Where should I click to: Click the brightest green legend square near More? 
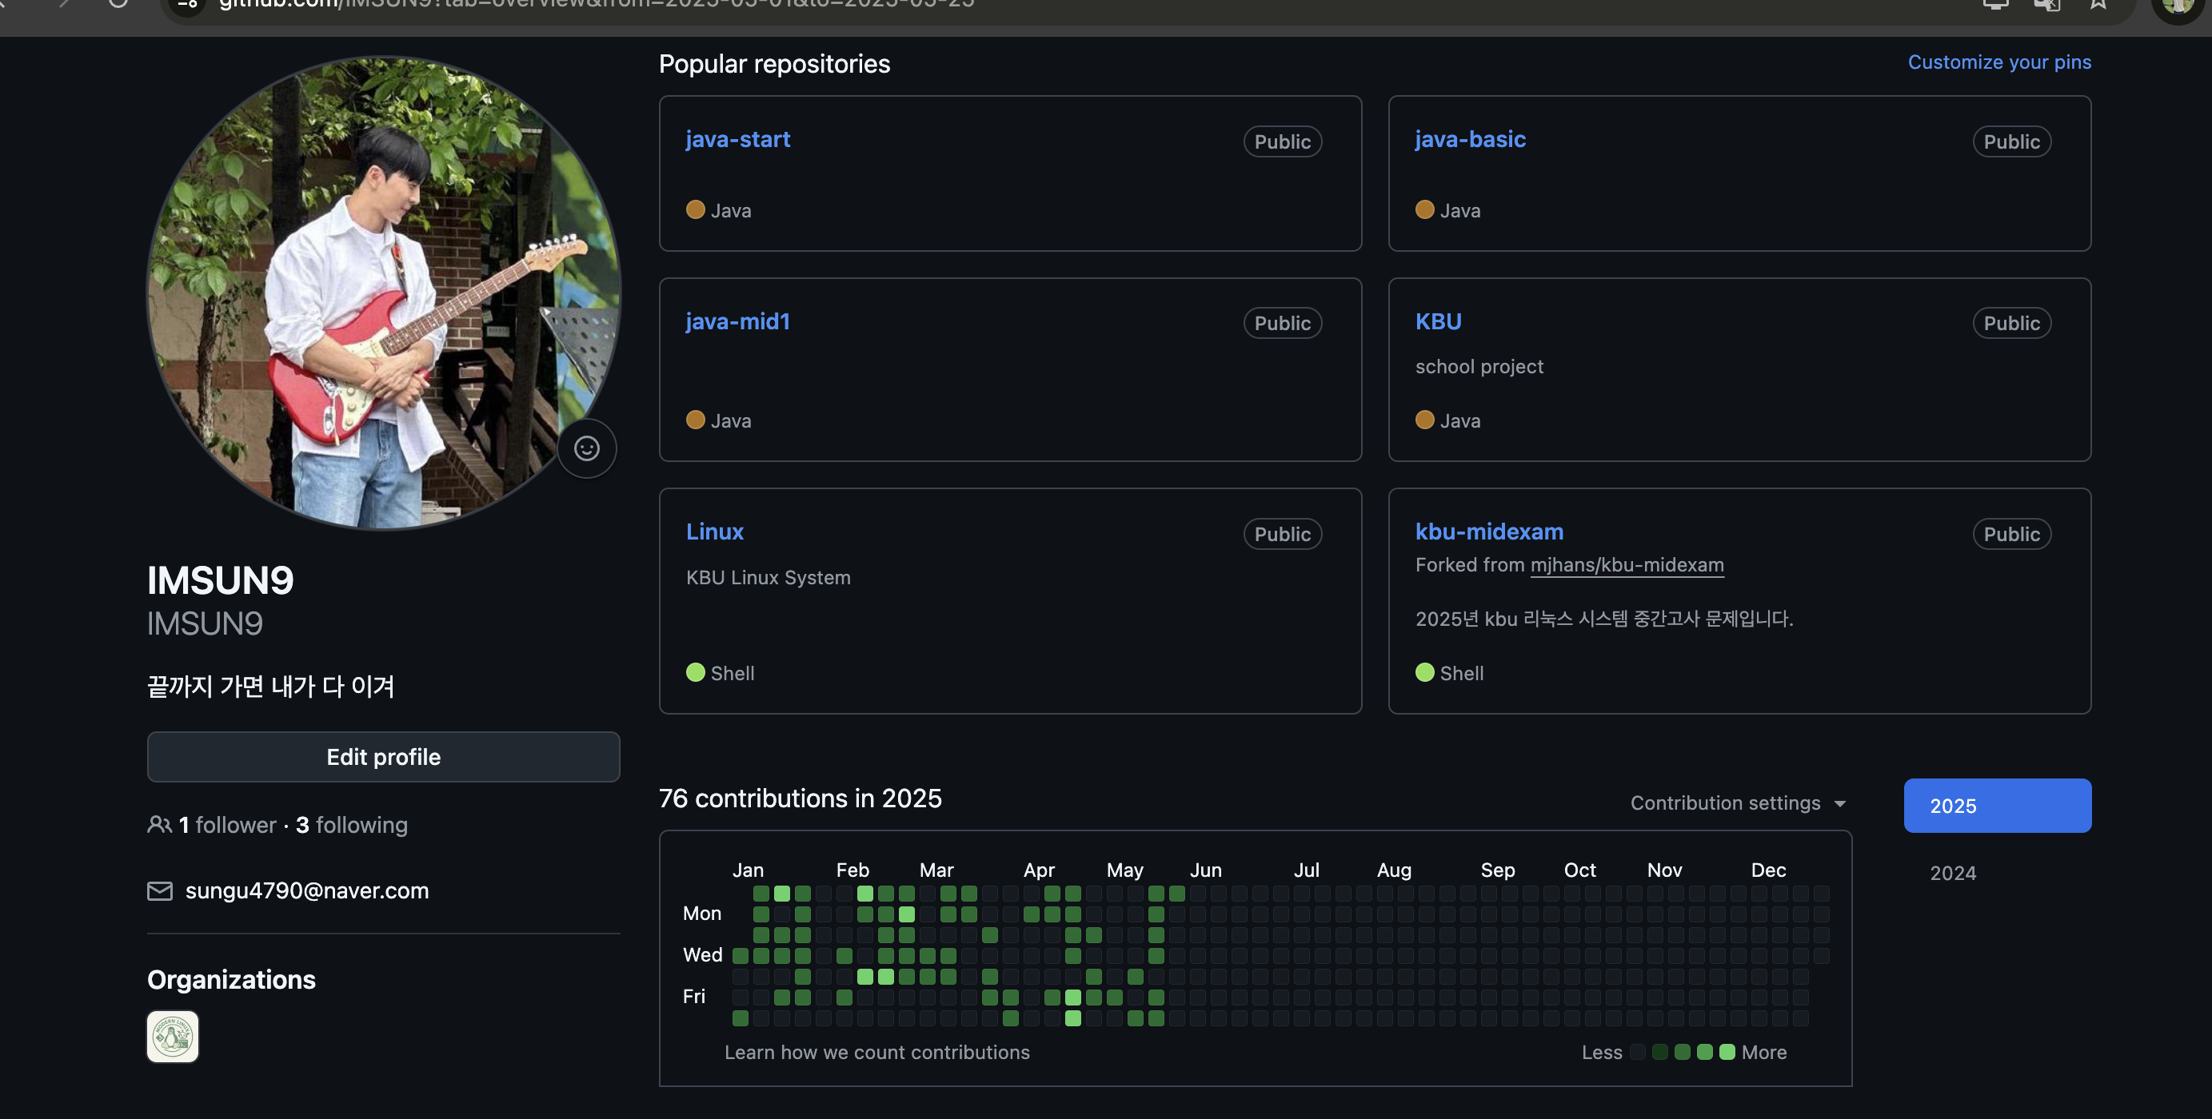pos(1727,1052)
